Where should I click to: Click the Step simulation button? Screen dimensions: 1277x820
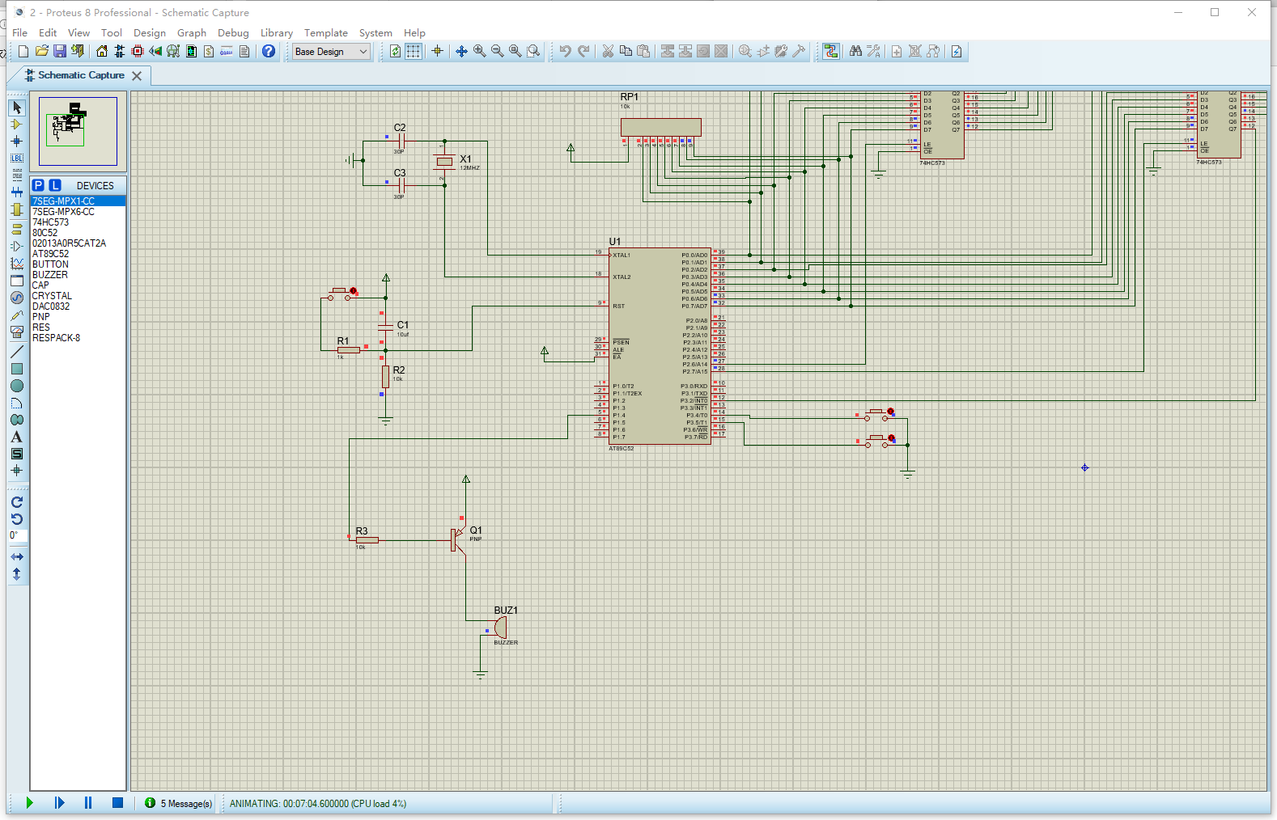(x=59, y=803)
